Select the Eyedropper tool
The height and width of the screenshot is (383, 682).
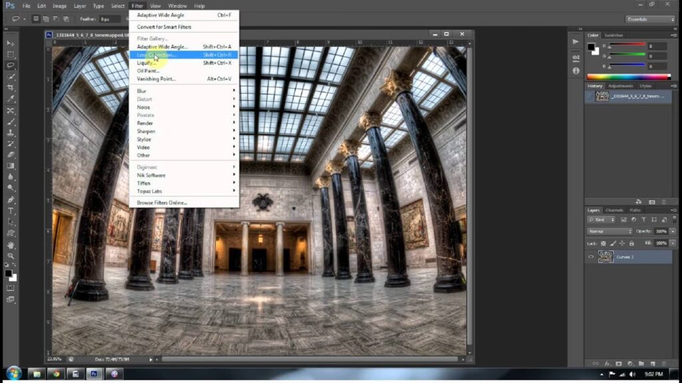pos(11,99)
